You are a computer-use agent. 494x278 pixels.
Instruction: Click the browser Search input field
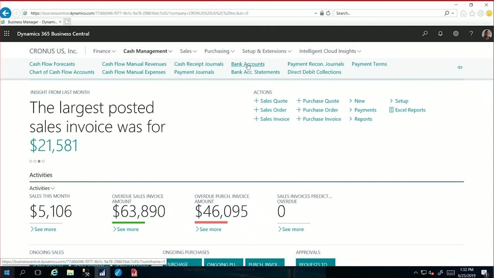389,13
